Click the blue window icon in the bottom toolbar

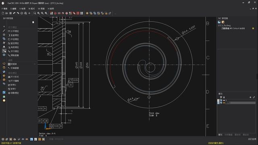tap(31, 139)
